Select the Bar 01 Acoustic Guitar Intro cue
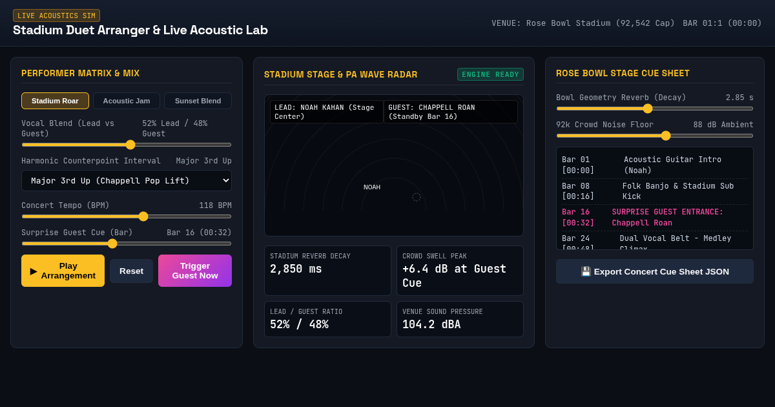Viewport: 775px width, 407px height. tap(655, 165)
